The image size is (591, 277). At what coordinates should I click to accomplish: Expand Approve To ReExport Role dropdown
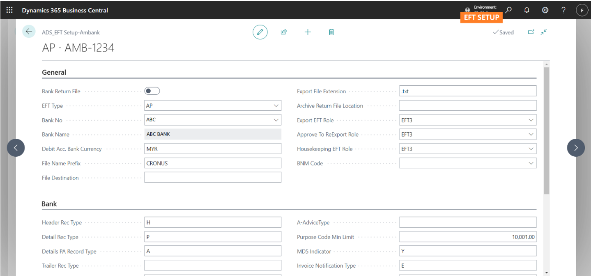click(531, 134)
